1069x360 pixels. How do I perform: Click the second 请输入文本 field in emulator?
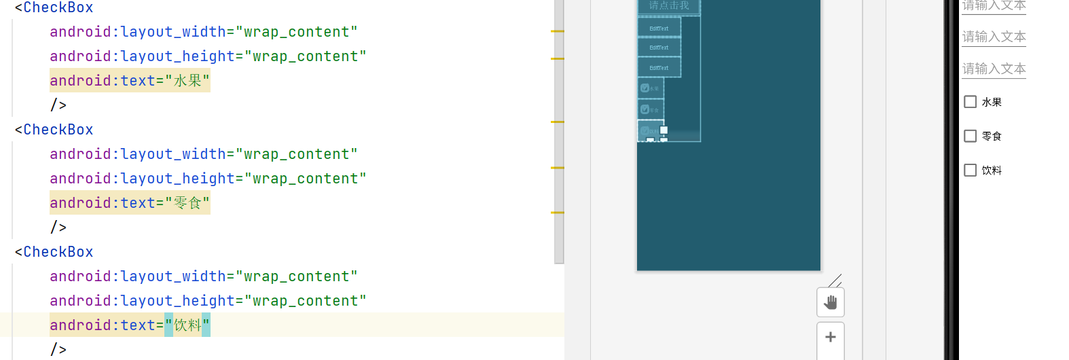point(994,37)
